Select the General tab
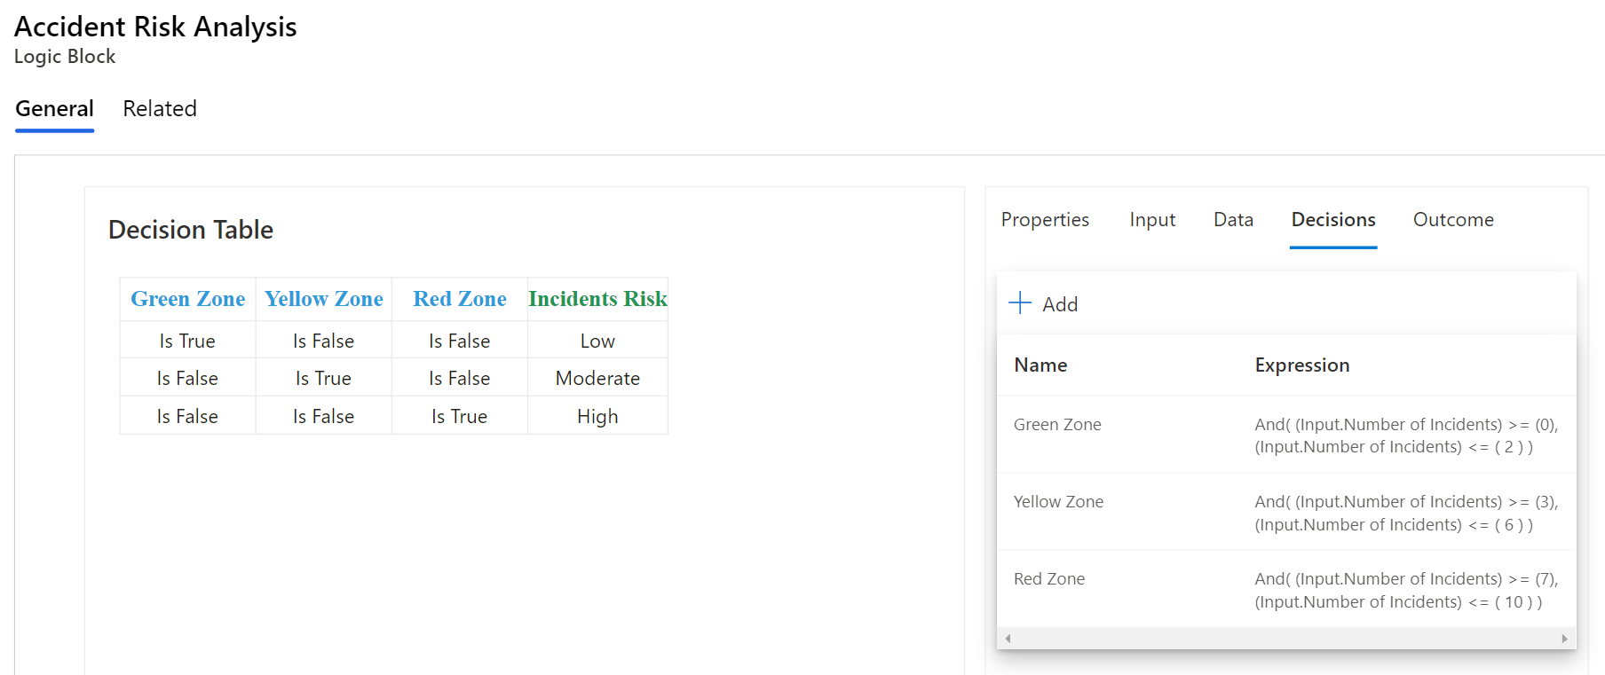Image resolution: width=1605 pixels, height=675 pixels. tap(54, 109)
